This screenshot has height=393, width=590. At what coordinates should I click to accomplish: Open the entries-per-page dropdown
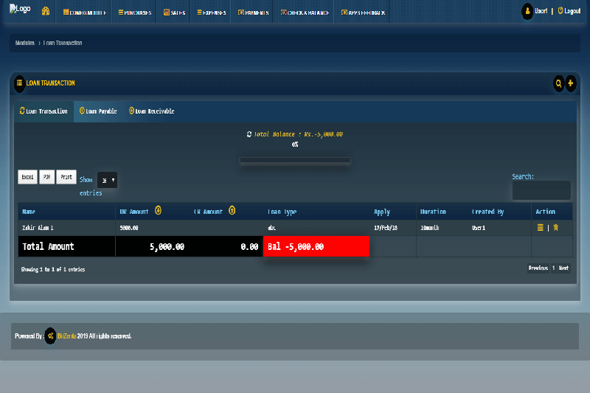107,180
